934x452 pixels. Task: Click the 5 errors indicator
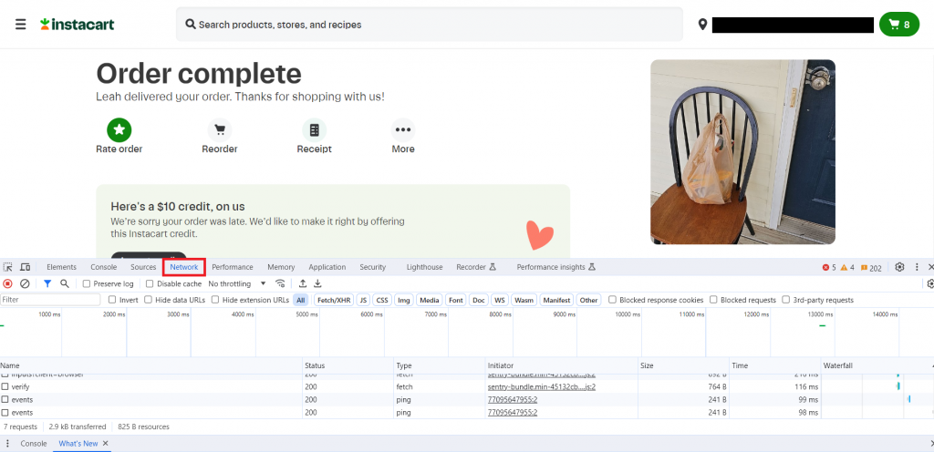[x=829, y=268]
